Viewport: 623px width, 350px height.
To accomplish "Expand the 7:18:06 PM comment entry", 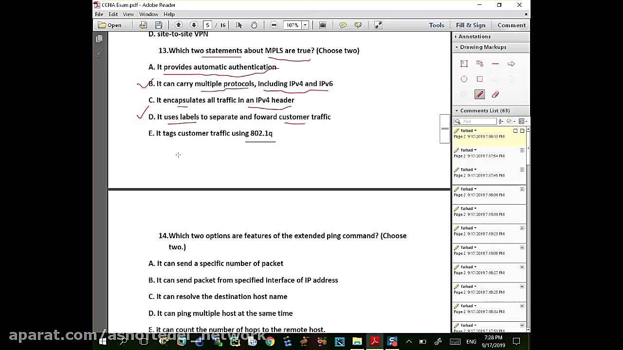I will pyautogui.click(x=522, y=189).
